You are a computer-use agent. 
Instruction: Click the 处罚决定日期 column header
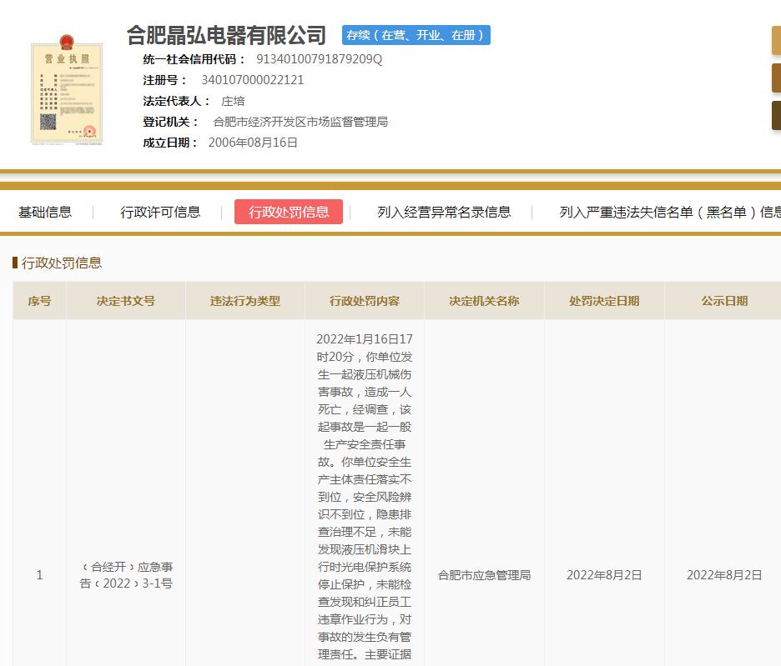click(604, 301)
